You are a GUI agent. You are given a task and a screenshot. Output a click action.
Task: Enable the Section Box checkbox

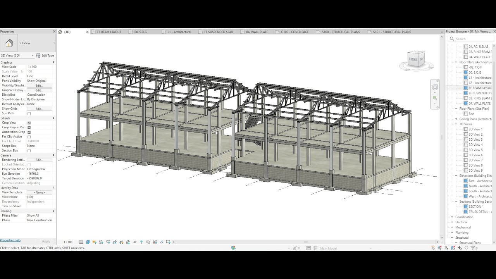(x=29, y=151)
